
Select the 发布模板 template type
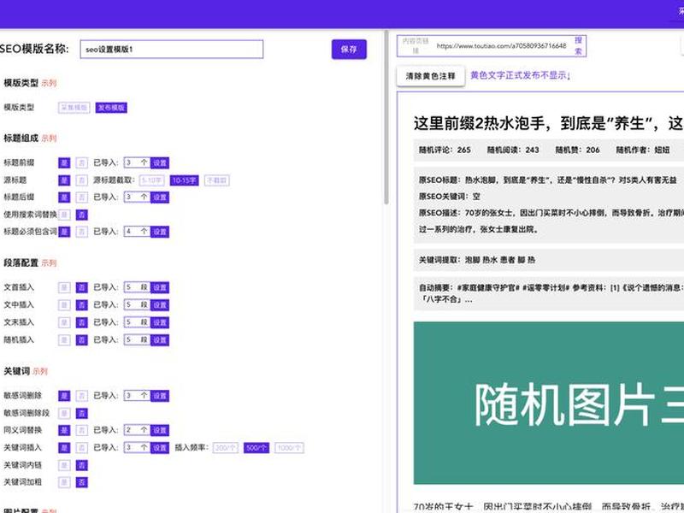point(111,108)
